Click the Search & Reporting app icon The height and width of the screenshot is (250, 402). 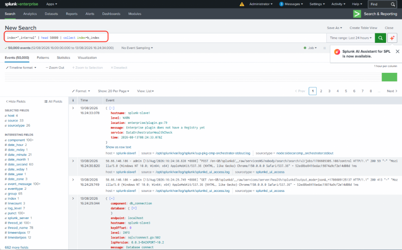pyautogui.click(x=357, y=14)
